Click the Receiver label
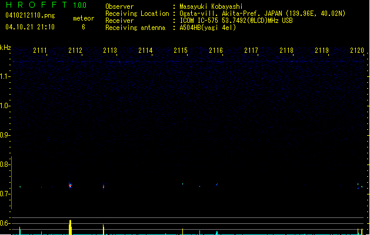This screenshot has width=370, height=235. click(x=119, y=21)
